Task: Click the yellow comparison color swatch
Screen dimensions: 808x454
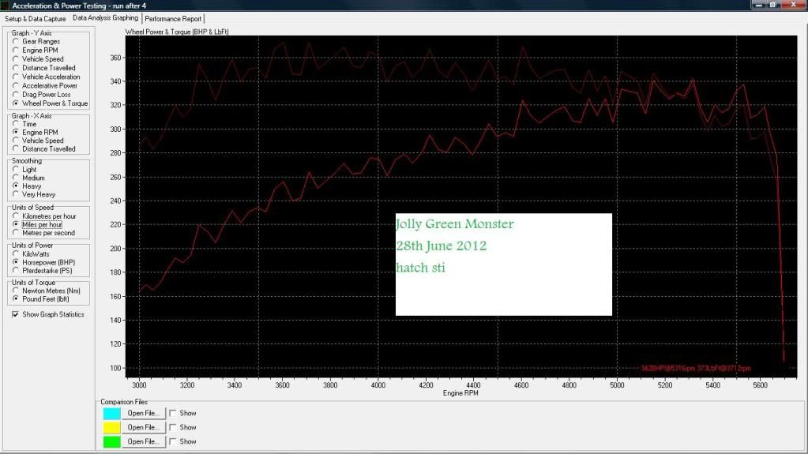Action: 111,427
